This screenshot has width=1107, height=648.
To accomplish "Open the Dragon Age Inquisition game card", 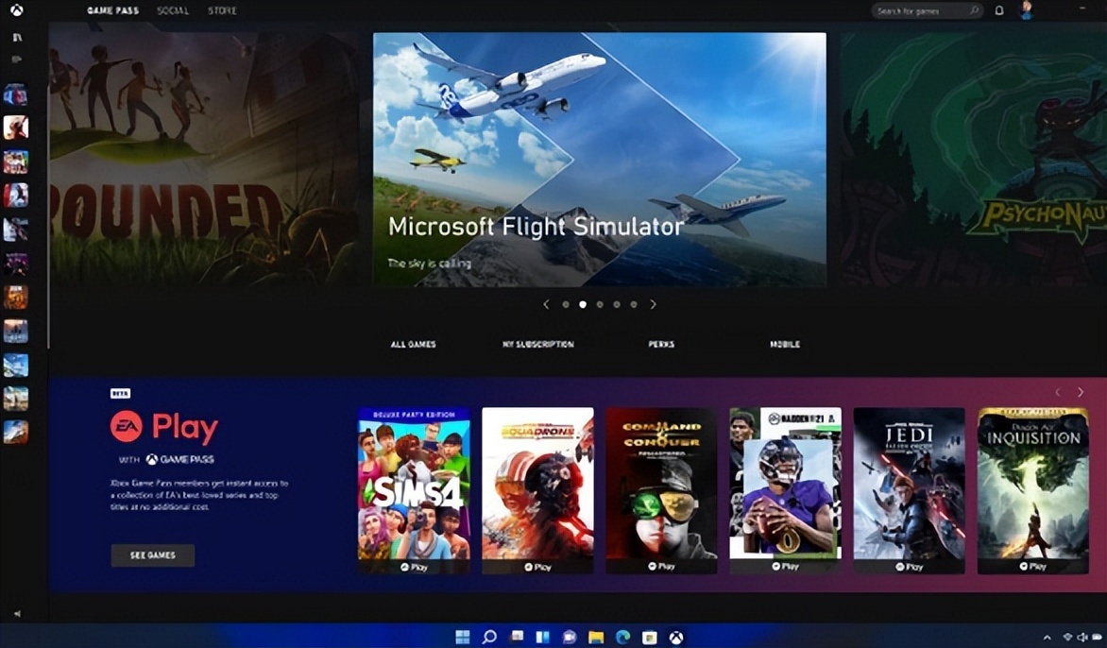I will (1033, 490).
